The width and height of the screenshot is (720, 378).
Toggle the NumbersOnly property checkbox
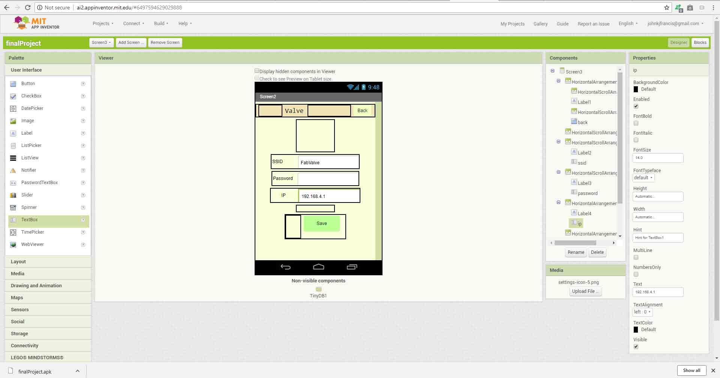click(636, 274)
